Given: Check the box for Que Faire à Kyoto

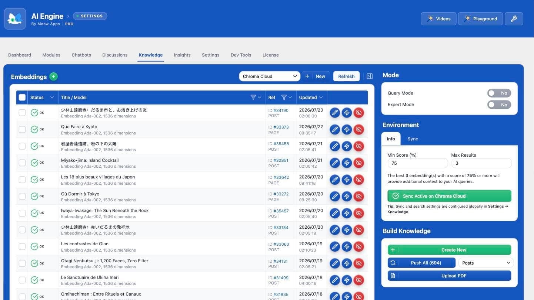Looking at the screenshot, I should tap(22, 129).
